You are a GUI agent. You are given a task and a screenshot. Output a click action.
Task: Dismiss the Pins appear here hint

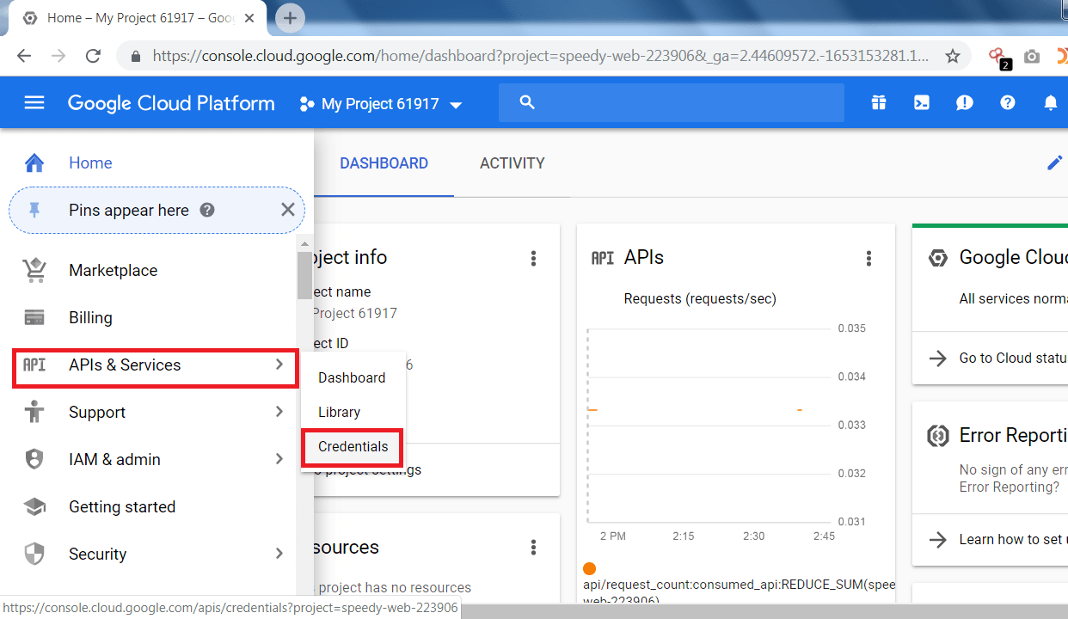tap(287, 210)
